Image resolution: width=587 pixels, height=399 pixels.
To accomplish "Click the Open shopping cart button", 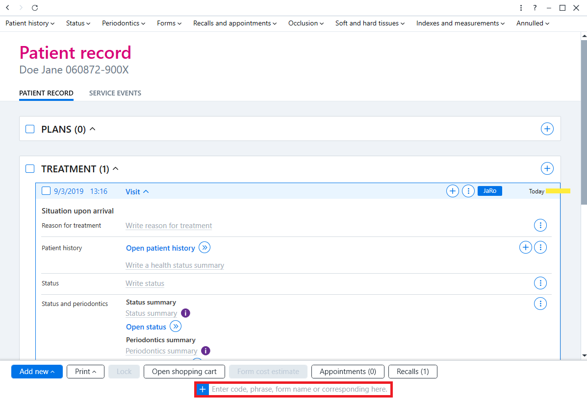I will click(x=184, y=372).
